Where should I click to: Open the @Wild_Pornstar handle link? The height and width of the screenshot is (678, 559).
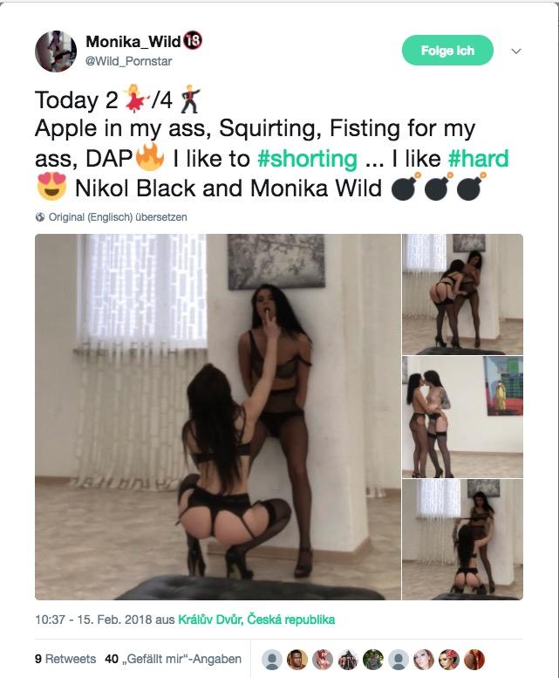128,61
